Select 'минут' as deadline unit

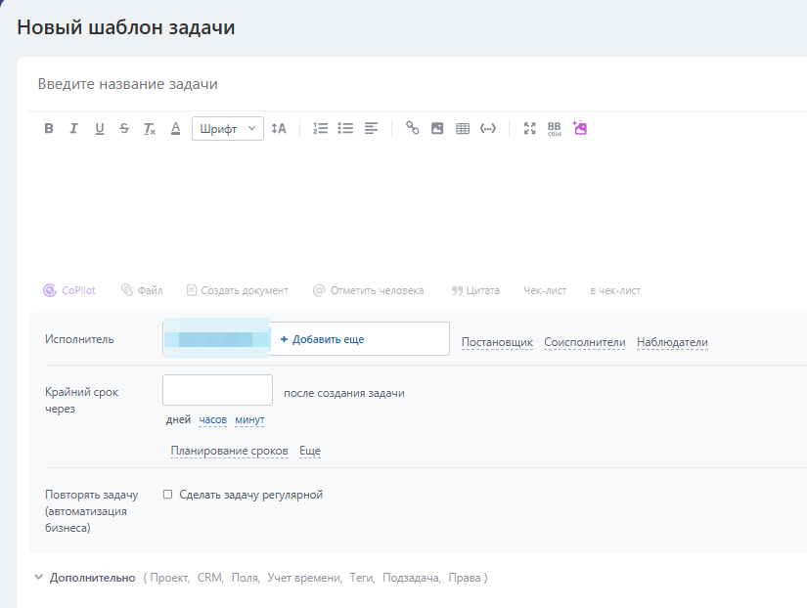249,420
